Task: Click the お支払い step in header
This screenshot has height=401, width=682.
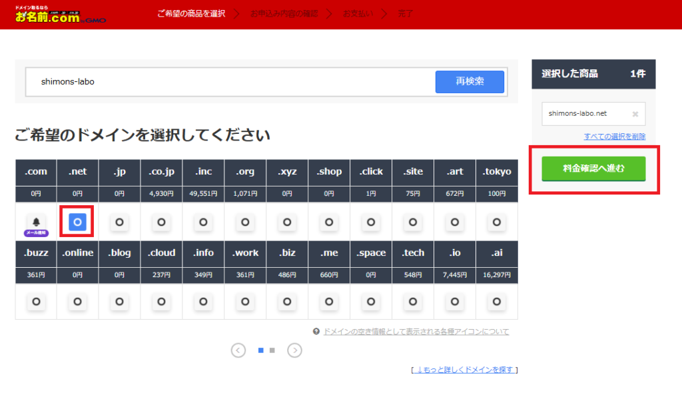Action: [358, 13]
